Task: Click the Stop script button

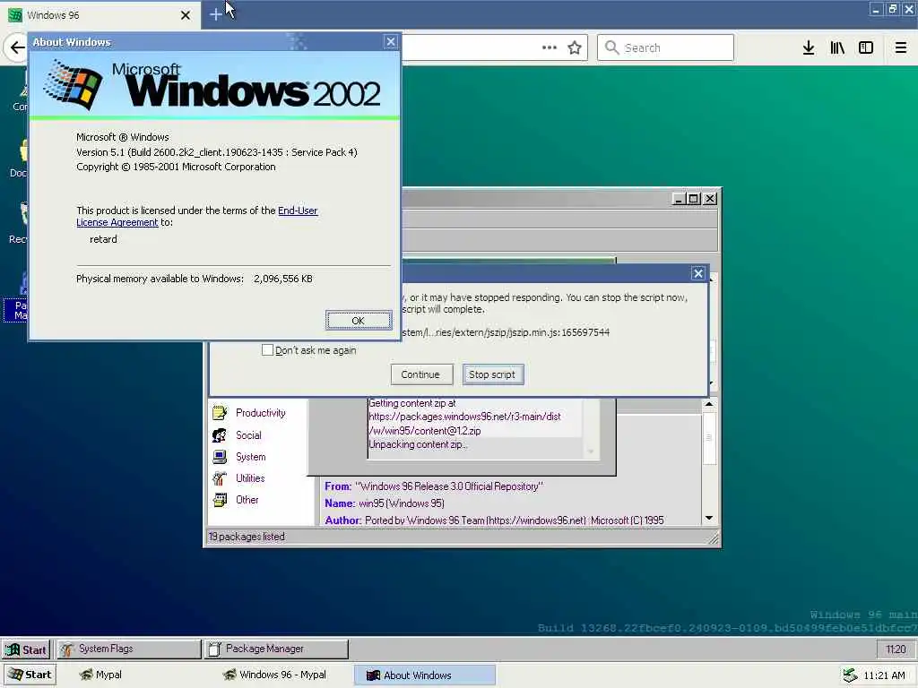Action: click(492, 374)
